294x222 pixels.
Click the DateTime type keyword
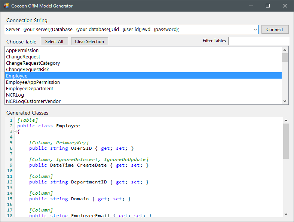tap(62, 165)
